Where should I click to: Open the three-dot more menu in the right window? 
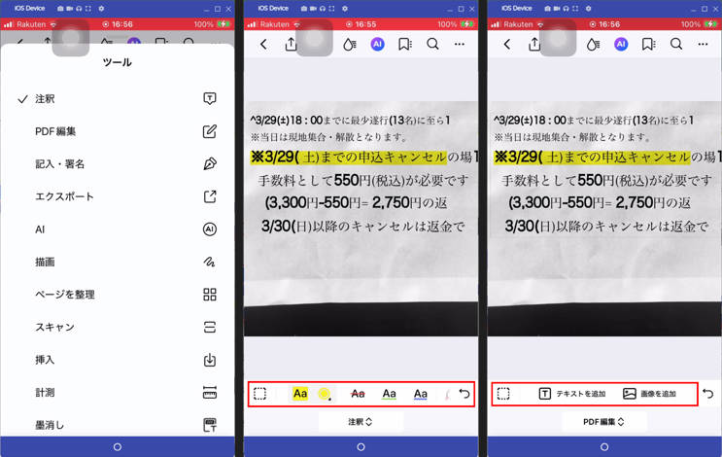pos(704,44)
